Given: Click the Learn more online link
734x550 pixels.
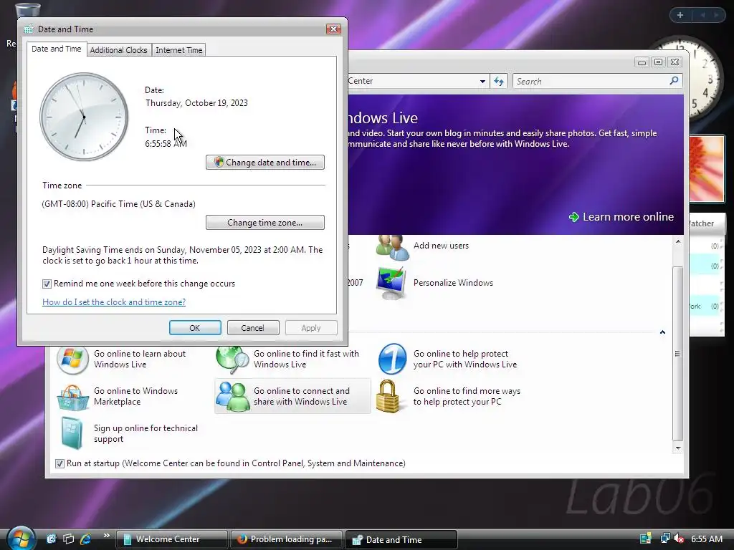Looking at the screenshot, I should click(628, 217).
